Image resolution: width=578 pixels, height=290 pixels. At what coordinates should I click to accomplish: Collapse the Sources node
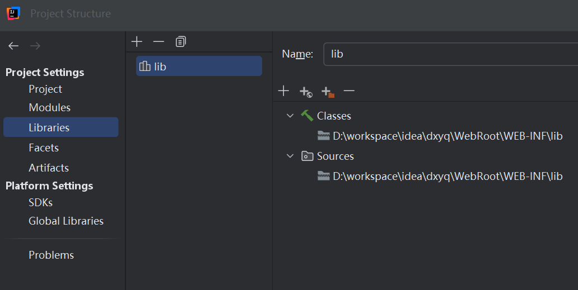tap(290, 156)
